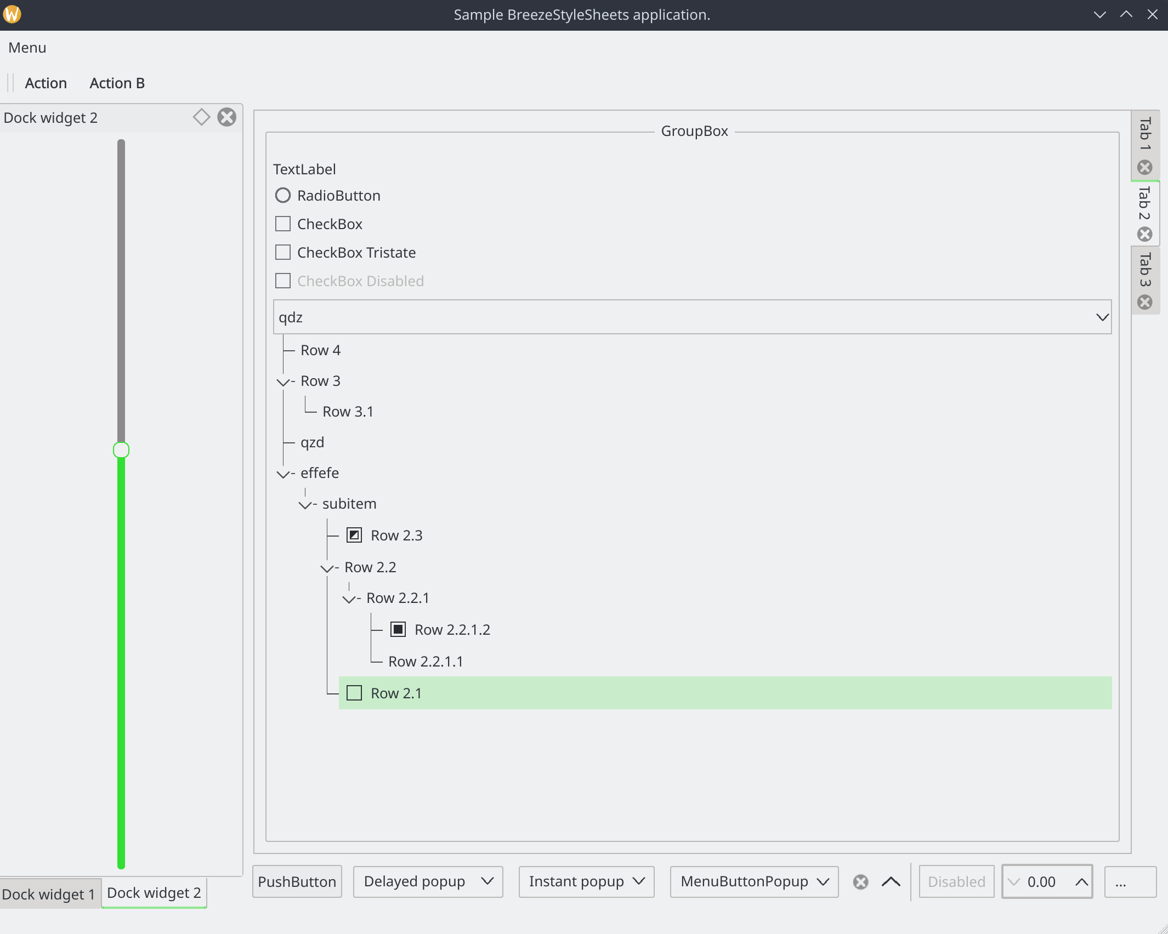Increase the spin box value
The image size is (1168, 934).
1081,882
